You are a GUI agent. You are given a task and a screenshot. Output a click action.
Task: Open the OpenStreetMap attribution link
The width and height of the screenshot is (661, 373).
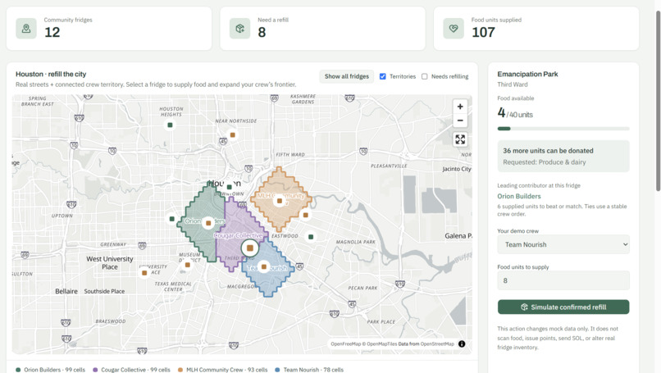click(x=437, y=344)
